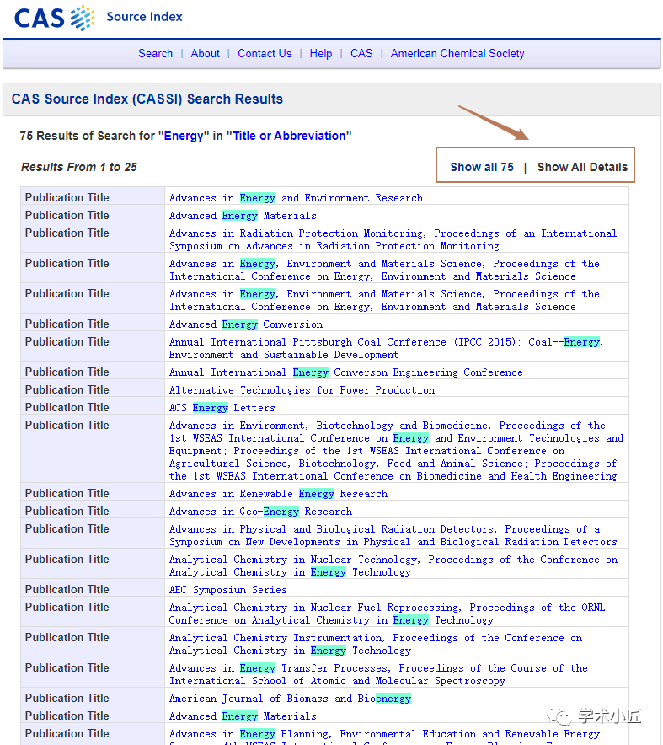Screen dimensions: 663x745
Task: Open the Contact Us nav link
Action: (265, 54)
